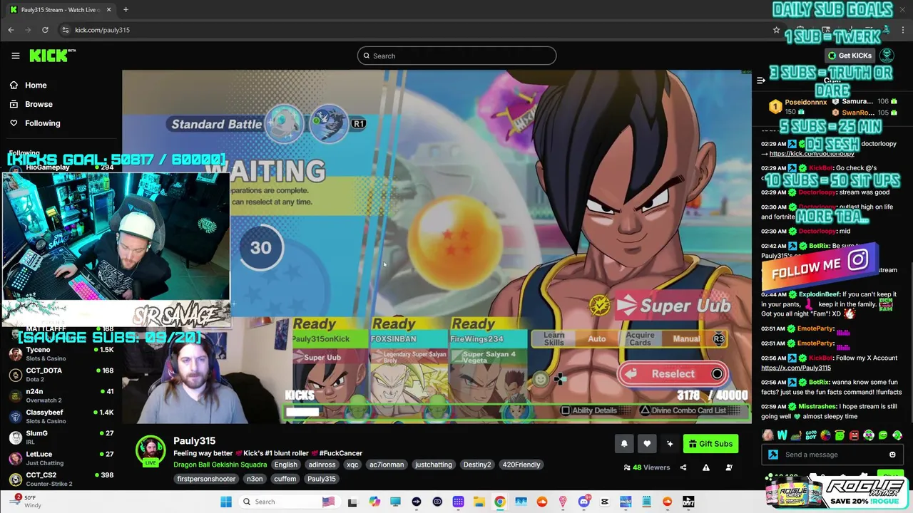Insert the W emote from quick emotes
Image resolution: width=913 pixels, height=513 pixels.
coord(782,435)
